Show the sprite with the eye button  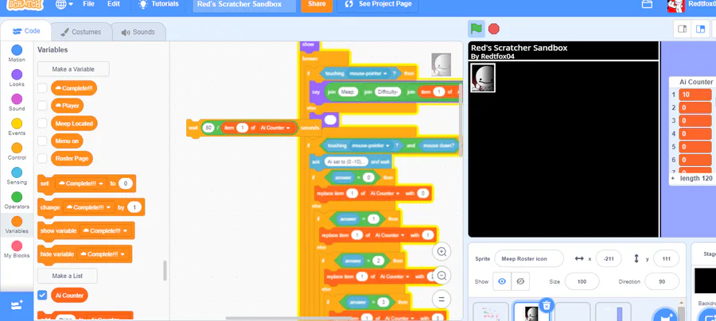pyautogui.click(x=502, y=281)
